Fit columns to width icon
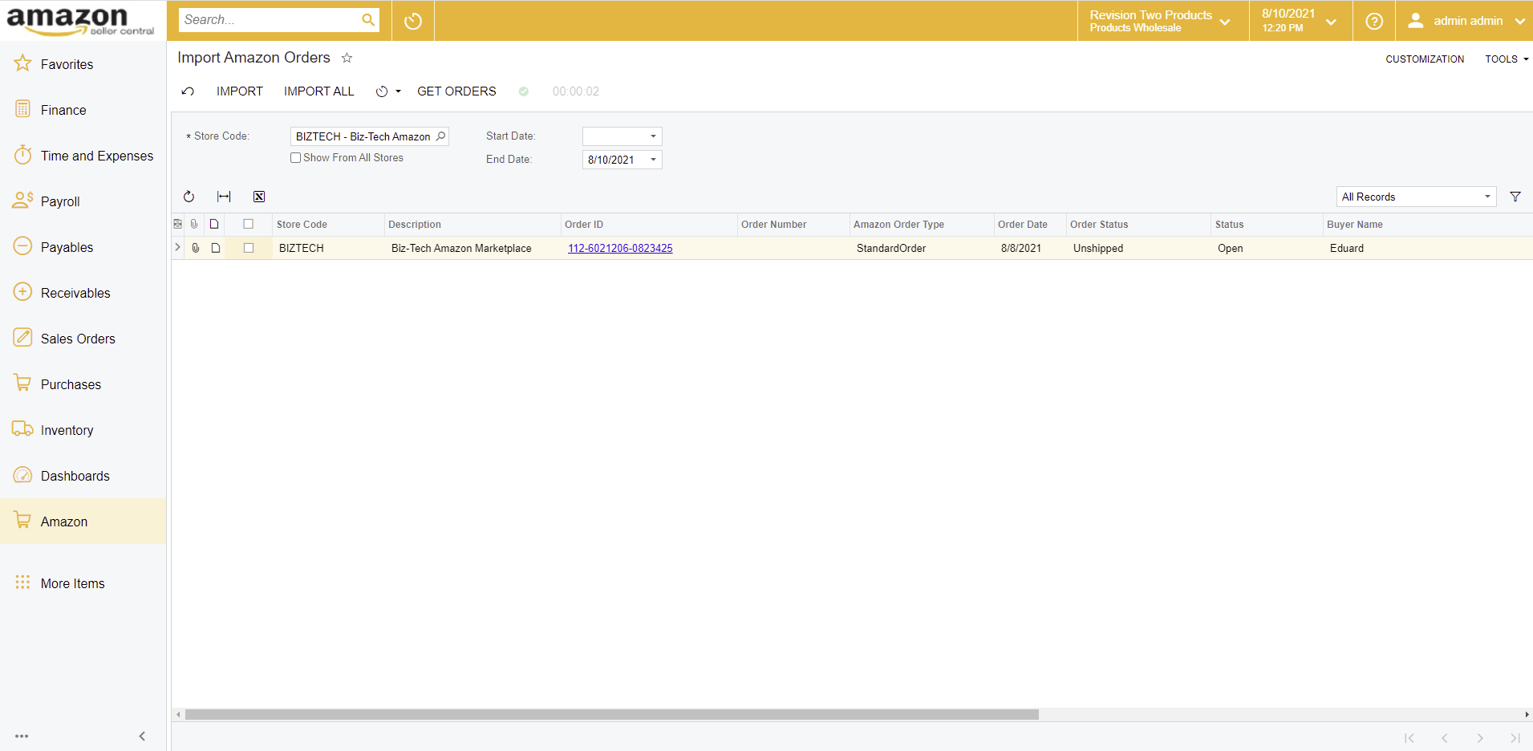The height and width of the screenshot is (751, 1533). pos(224,197)
